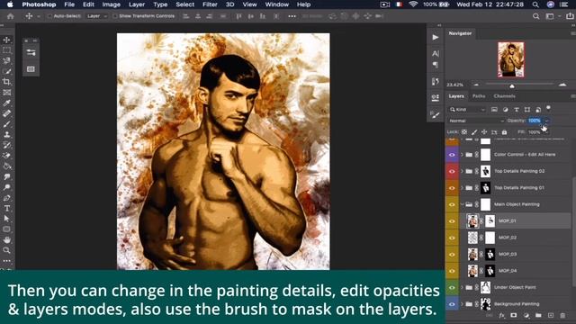The height and width of the screenshot is (324, 576).
Task: Open the Opacity slider dropdown arrow
Action: tap(546, 121)
